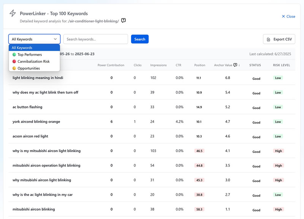Viewport: 304px width, 219px height.
Task: Sort by CTR column header
Action: (x=178, y=65)
